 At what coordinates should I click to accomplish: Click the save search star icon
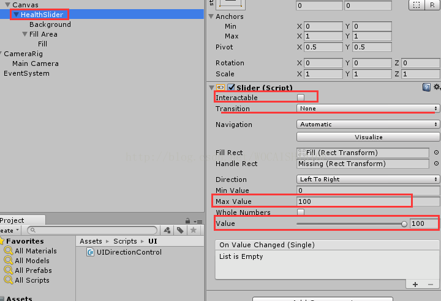point(193,230)
